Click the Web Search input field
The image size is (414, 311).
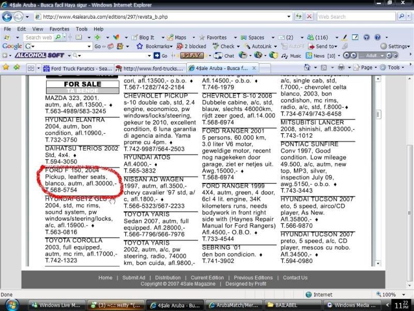coord(356,17)
